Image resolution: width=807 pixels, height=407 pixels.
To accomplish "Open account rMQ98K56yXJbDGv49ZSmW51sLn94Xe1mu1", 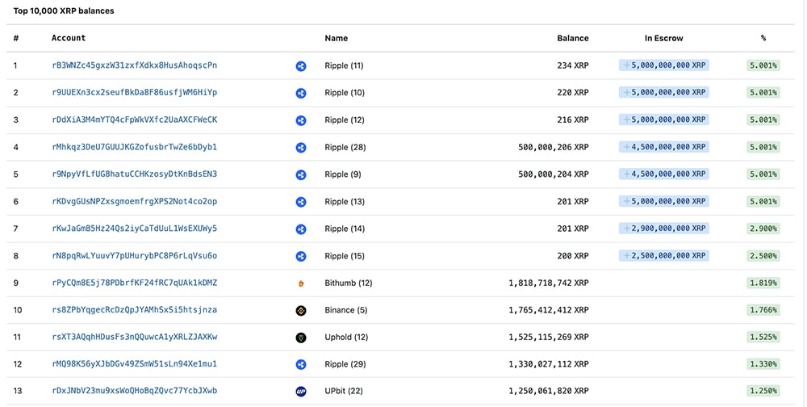I will point(134,363).
